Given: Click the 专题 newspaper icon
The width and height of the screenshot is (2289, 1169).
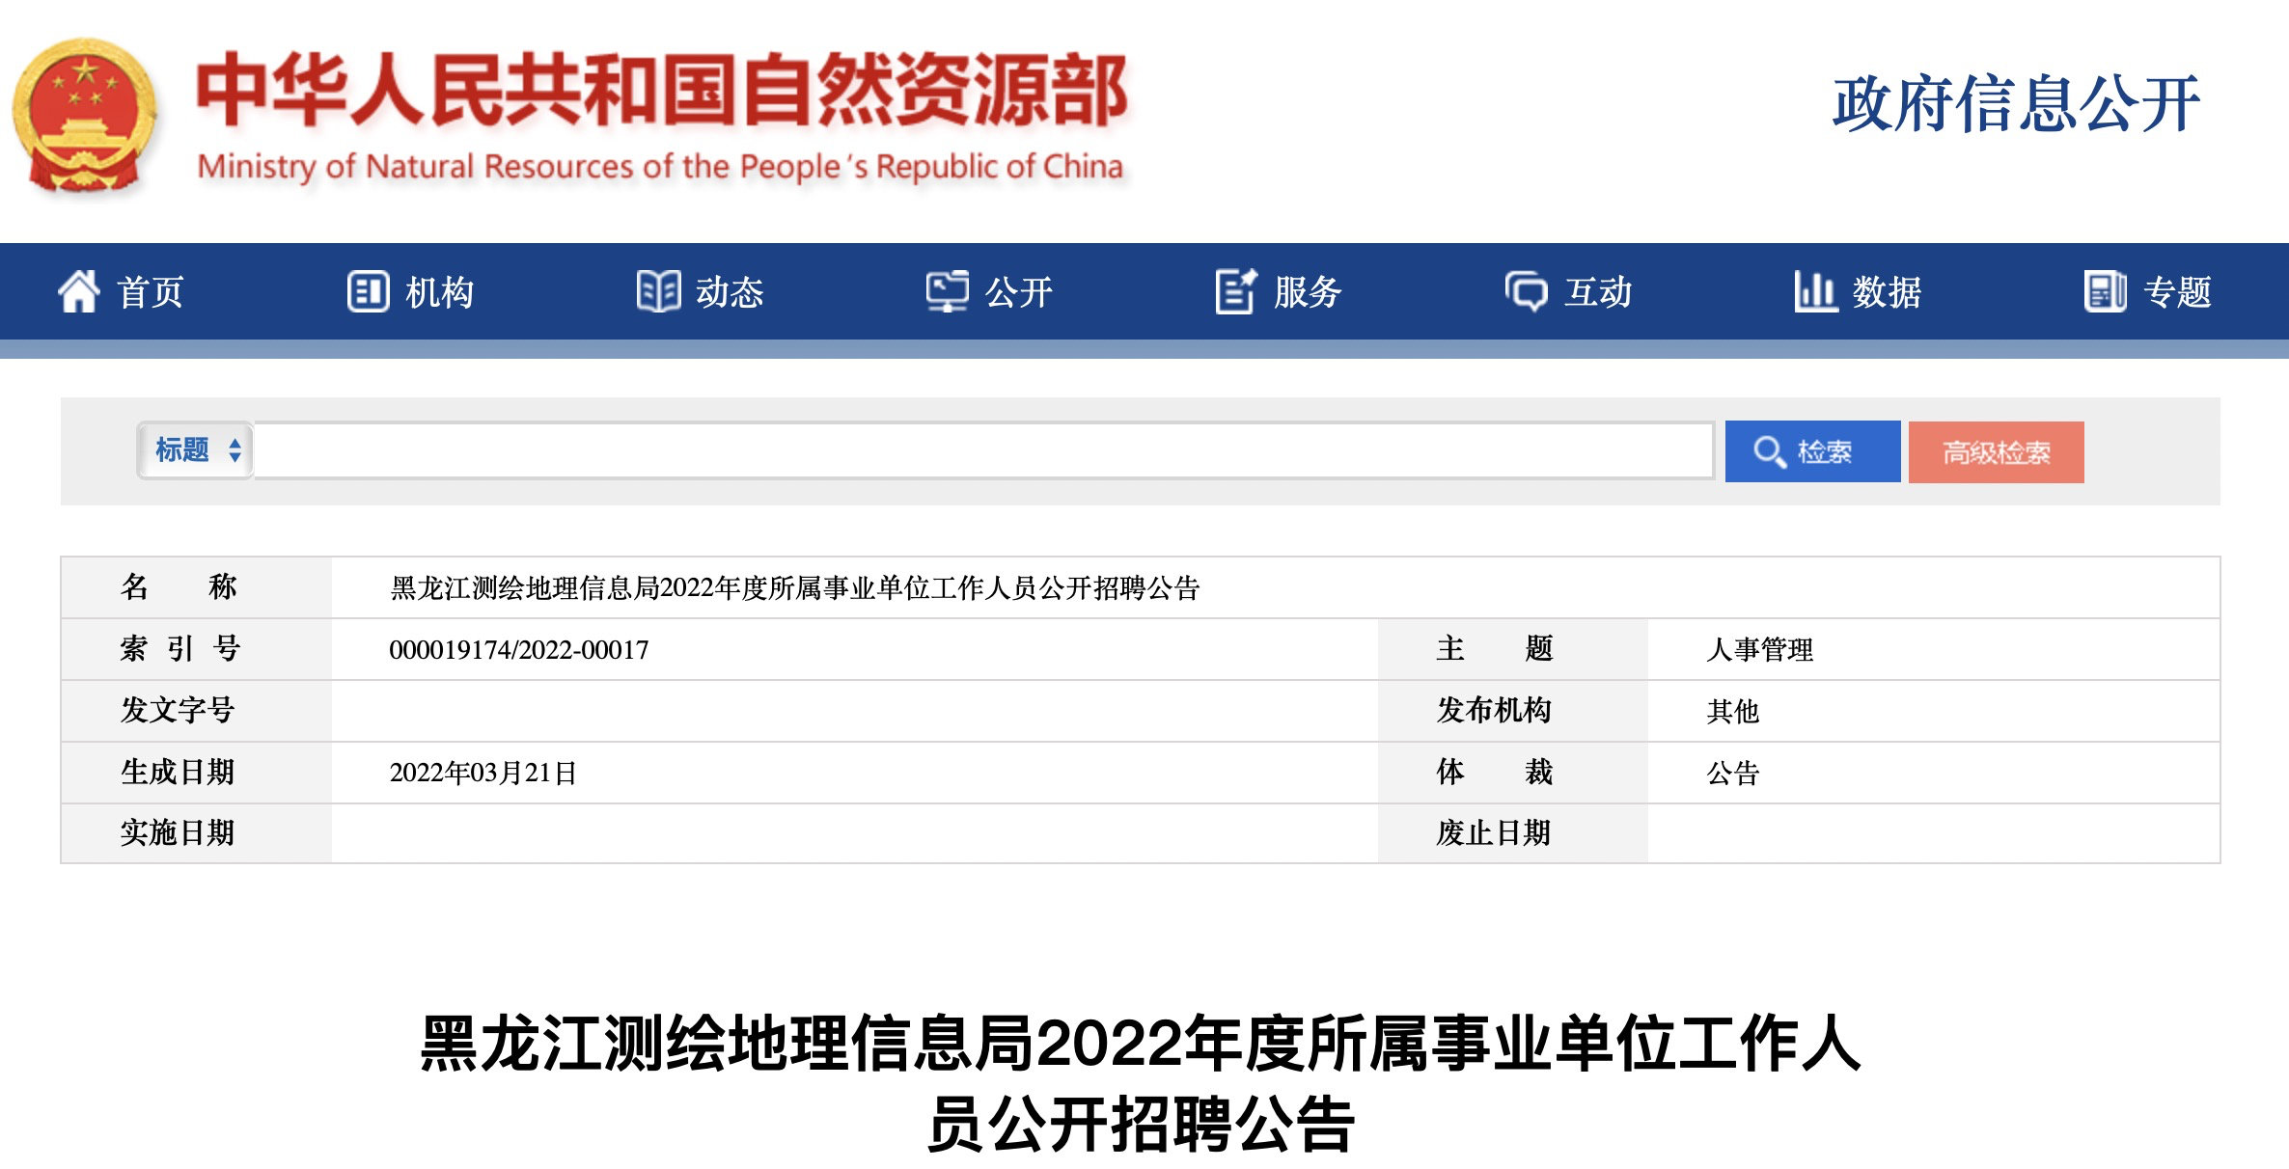Looking at the screenshot, I should (x=2105, y=291).
